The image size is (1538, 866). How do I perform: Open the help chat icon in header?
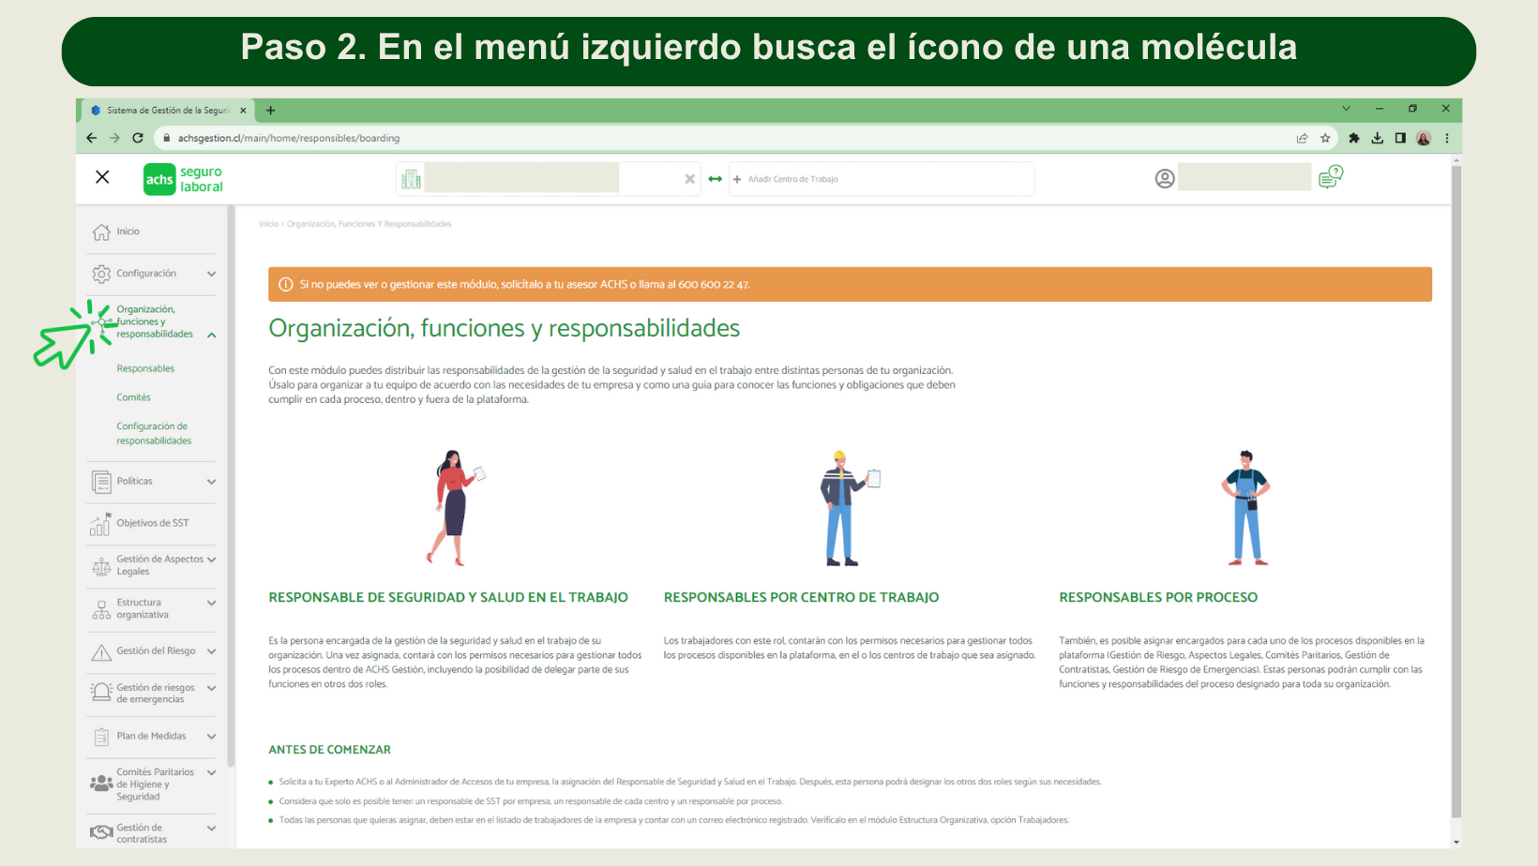(1330, 177)
